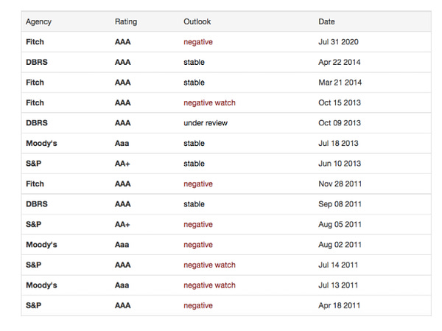This screenshot has width=442, height=331.
Task: Click Moody's in the Jul 18 2013 row
Action: (41, 143)
